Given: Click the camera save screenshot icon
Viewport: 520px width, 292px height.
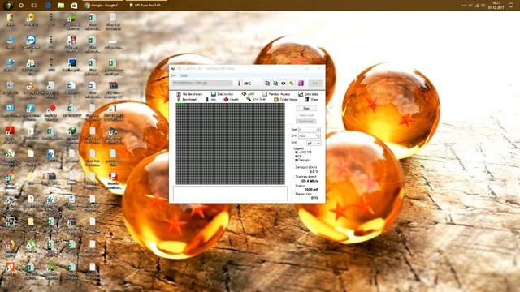Looking at the screenshot, I should [x=284, y=84].
